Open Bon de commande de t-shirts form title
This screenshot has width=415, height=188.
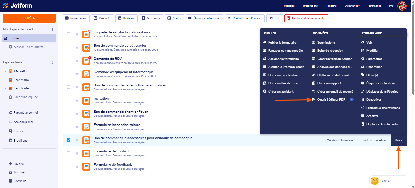(130, 85)
